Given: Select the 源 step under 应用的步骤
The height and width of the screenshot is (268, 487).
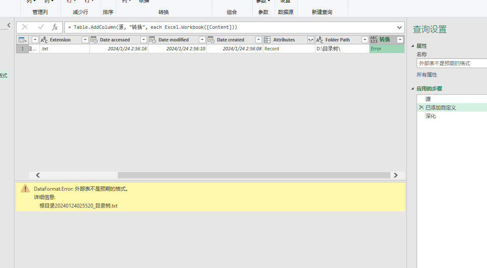Looking at the screenshot, I should click(x=428, y=98).
